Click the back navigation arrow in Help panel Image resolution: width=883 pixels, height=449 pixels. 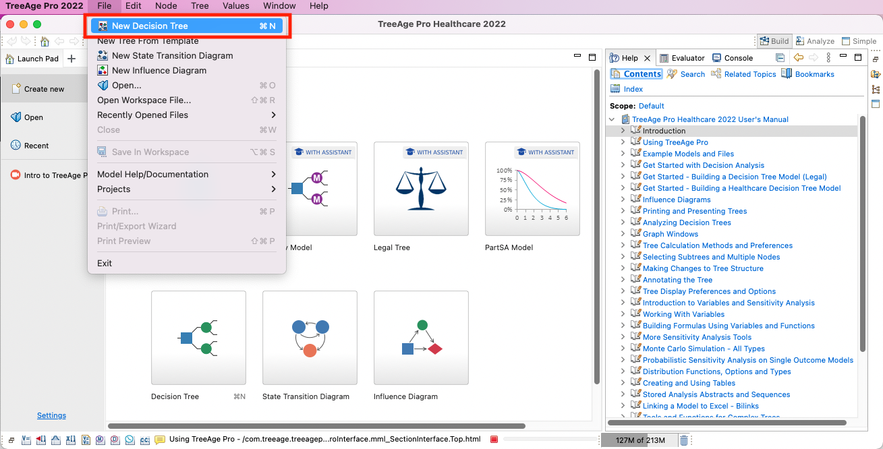click(799, 57)
